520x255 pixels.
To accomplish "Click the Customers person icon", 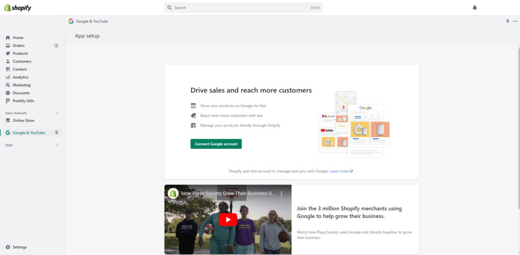I will [8, 61].
